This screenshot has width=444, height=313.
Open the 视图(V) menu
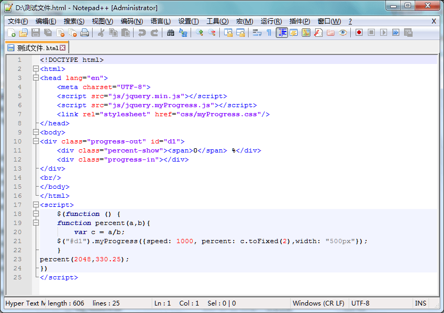coord(102,21)
